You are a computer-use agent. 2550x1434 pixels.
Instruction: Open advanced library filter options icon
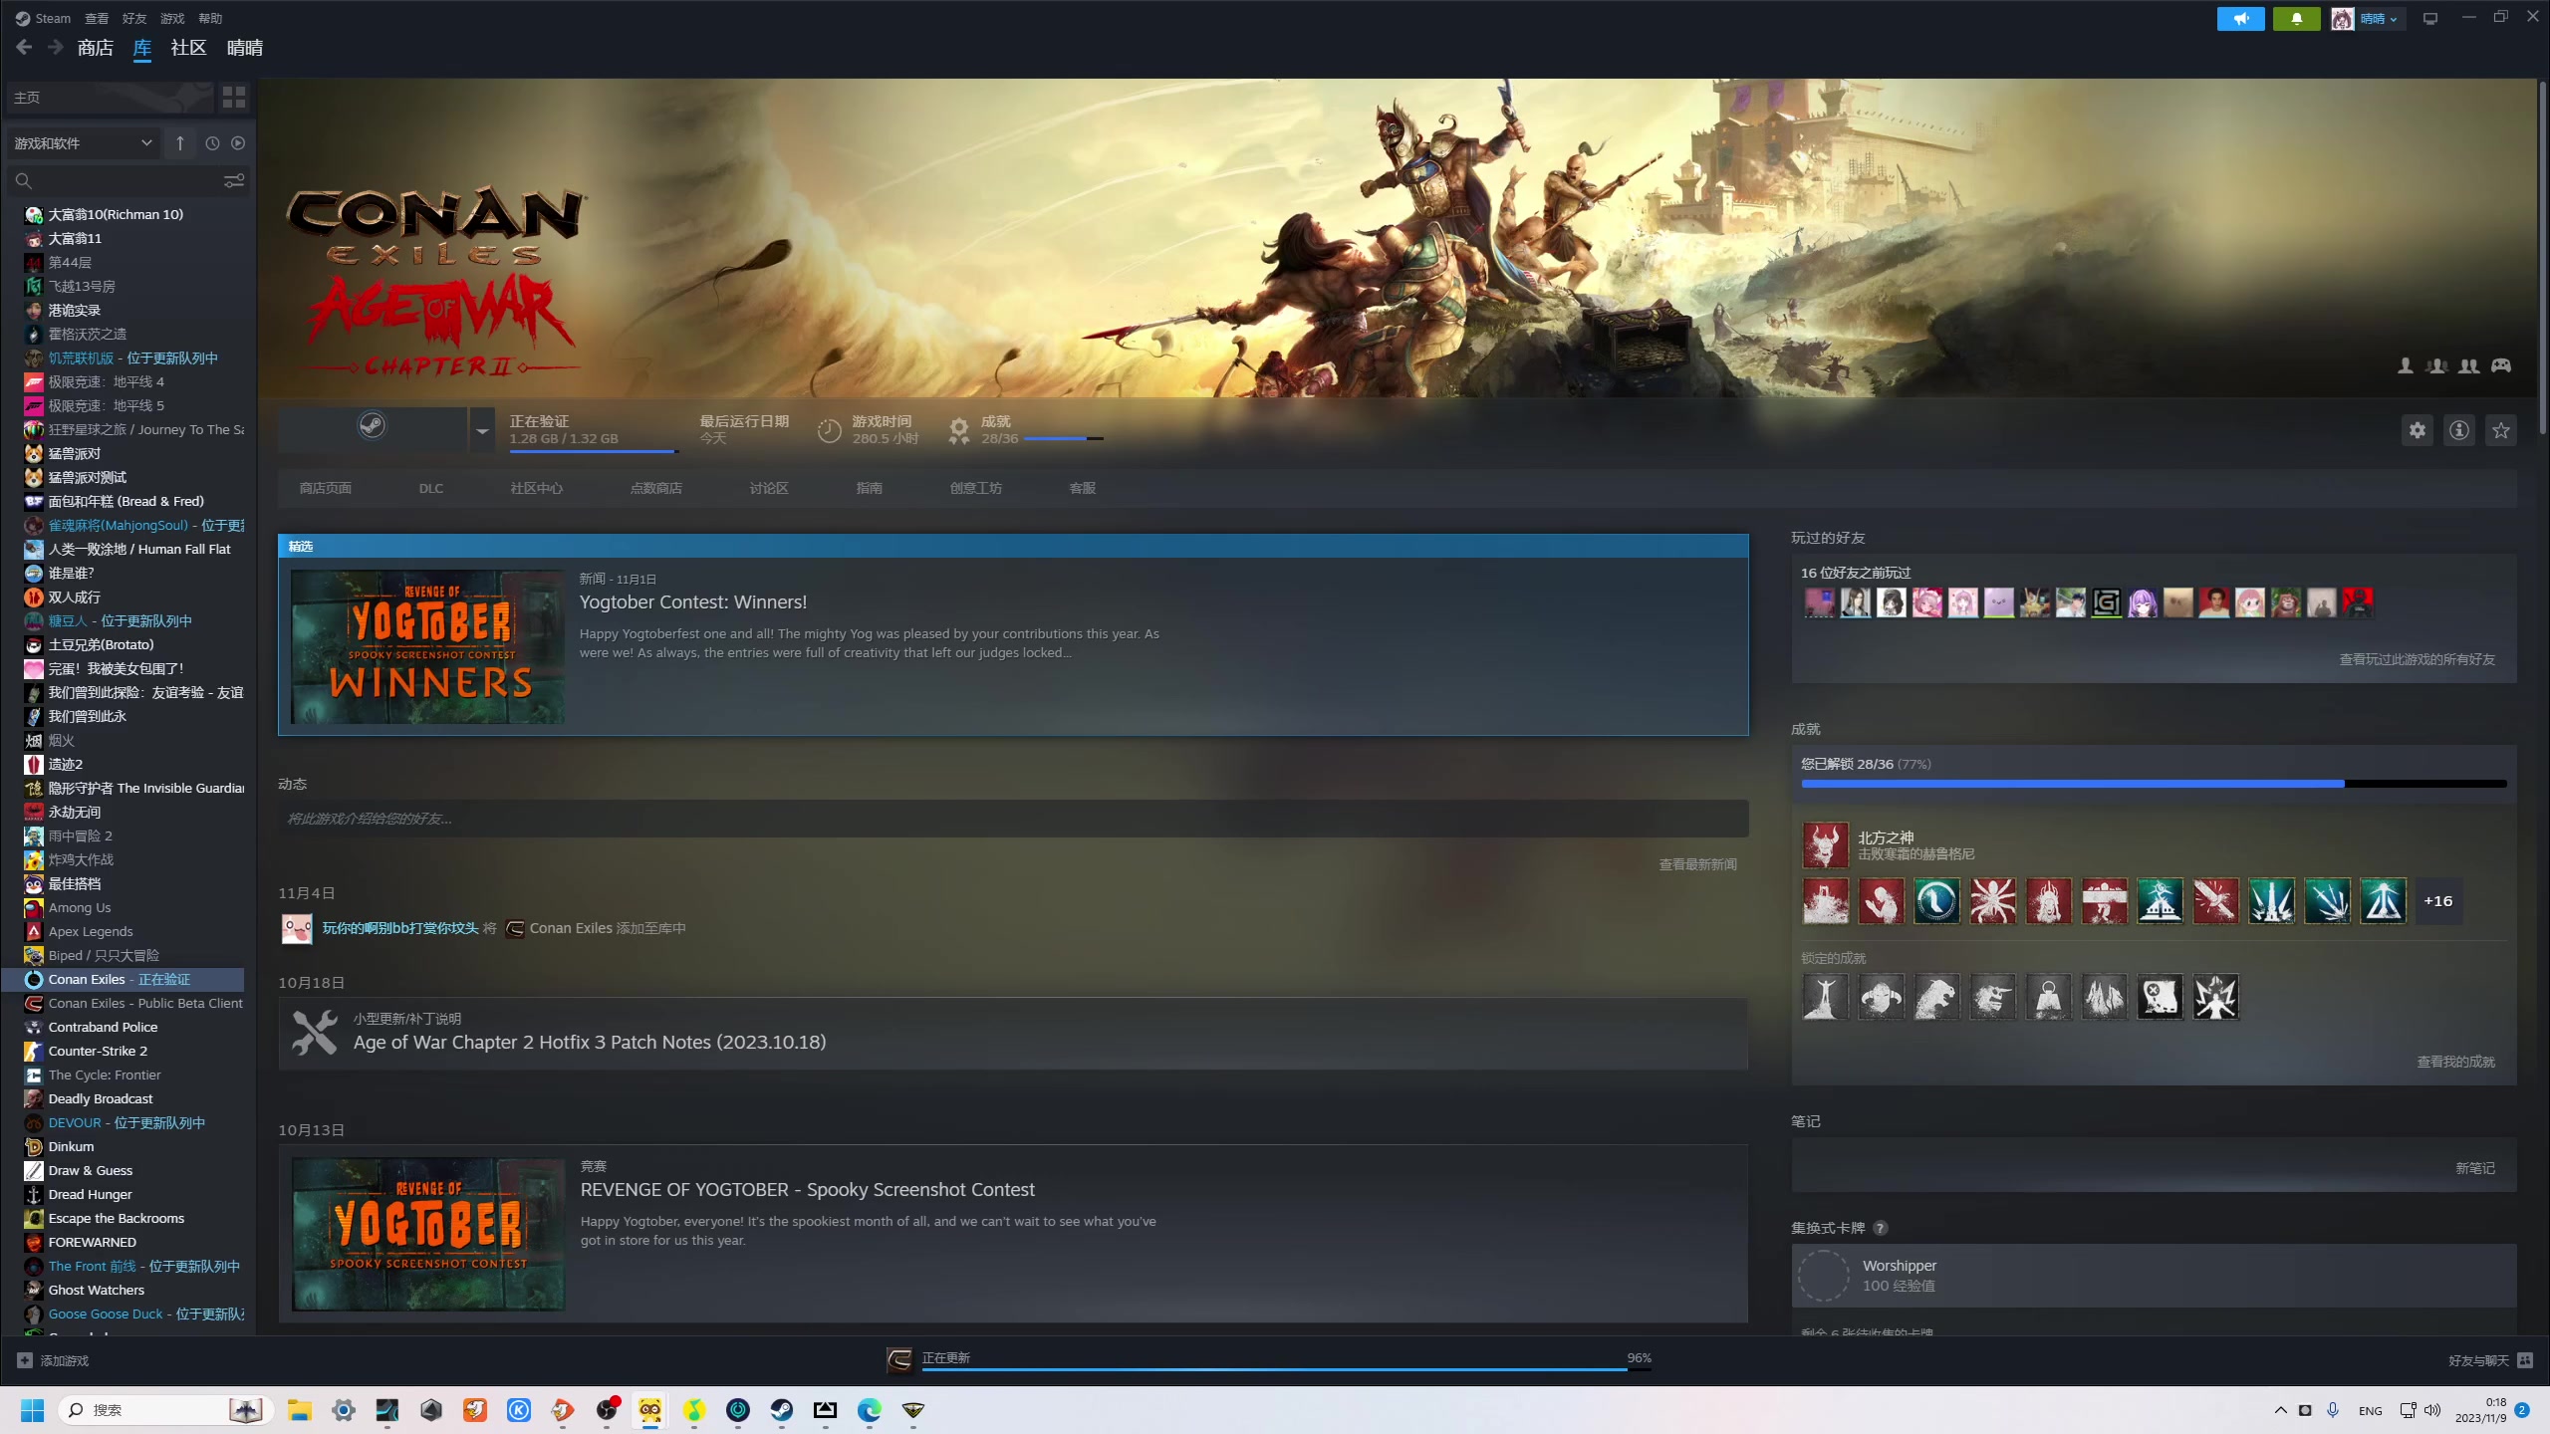(234, 180)
